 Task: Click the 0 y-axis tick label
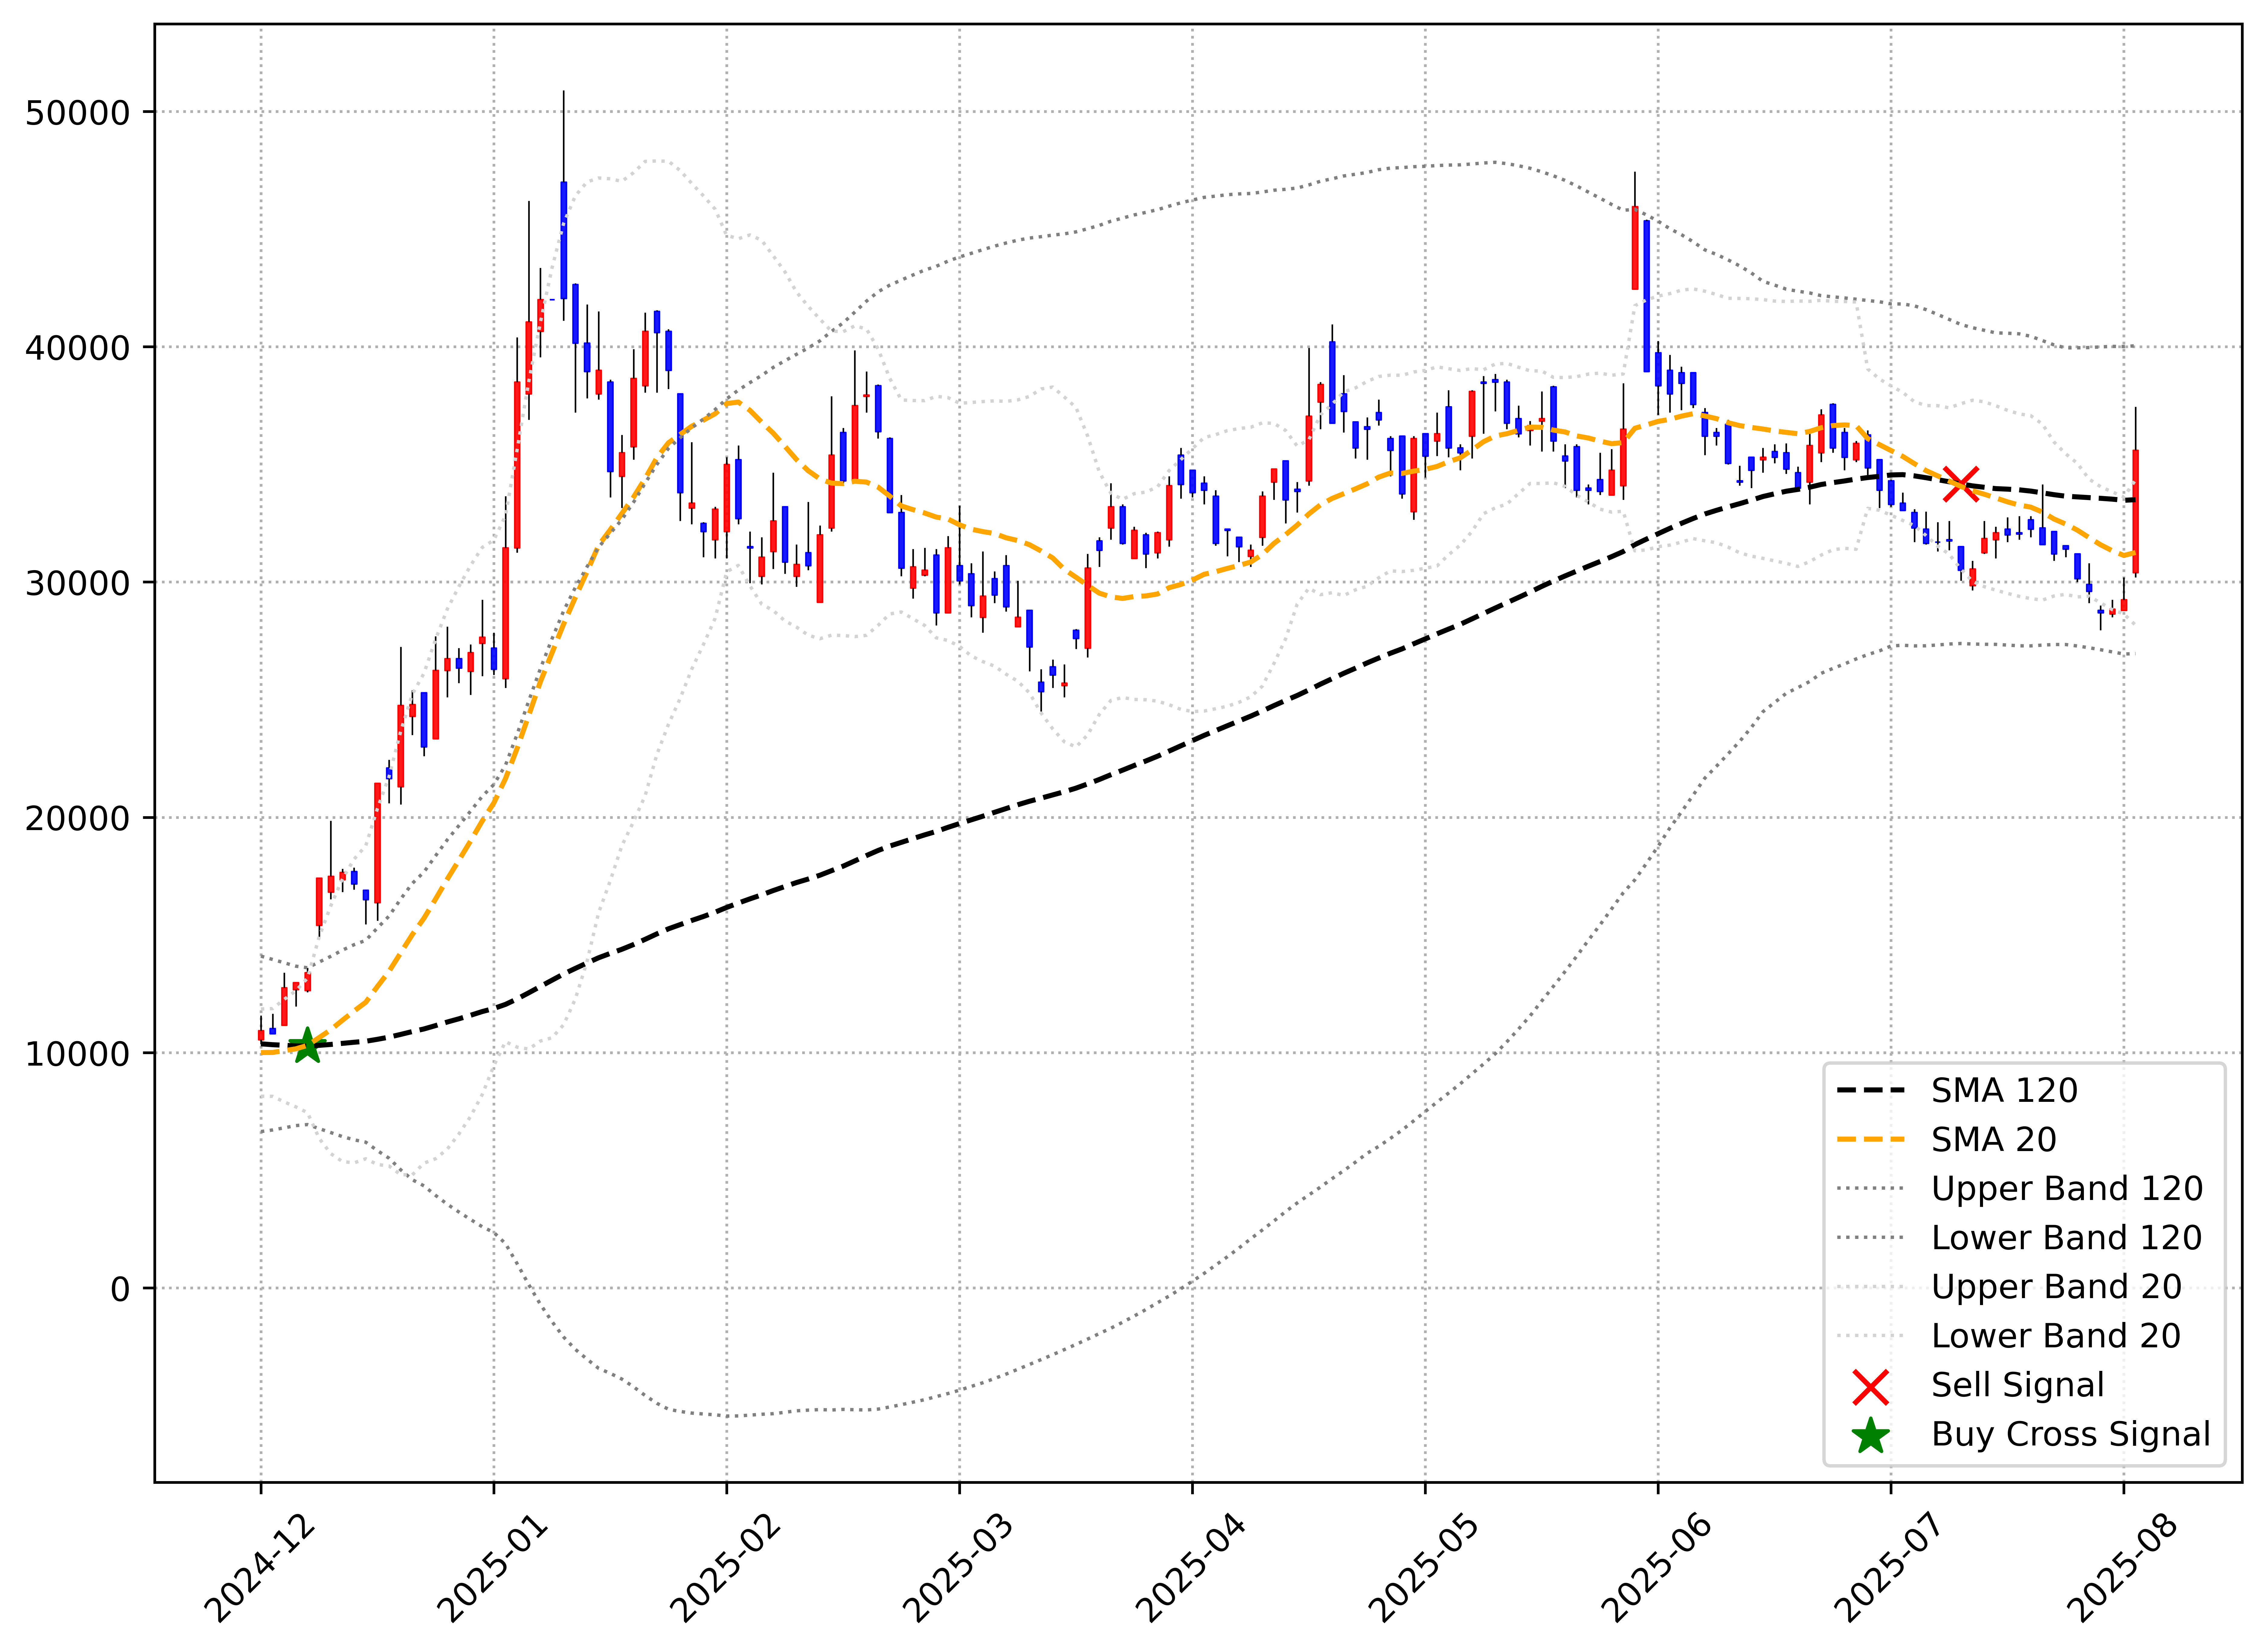pos(120,1289)
